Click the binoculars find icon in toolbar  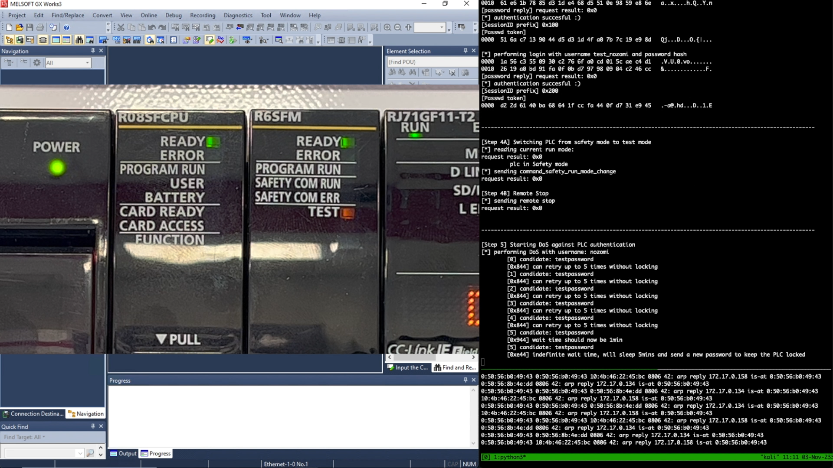click(79, 40)
